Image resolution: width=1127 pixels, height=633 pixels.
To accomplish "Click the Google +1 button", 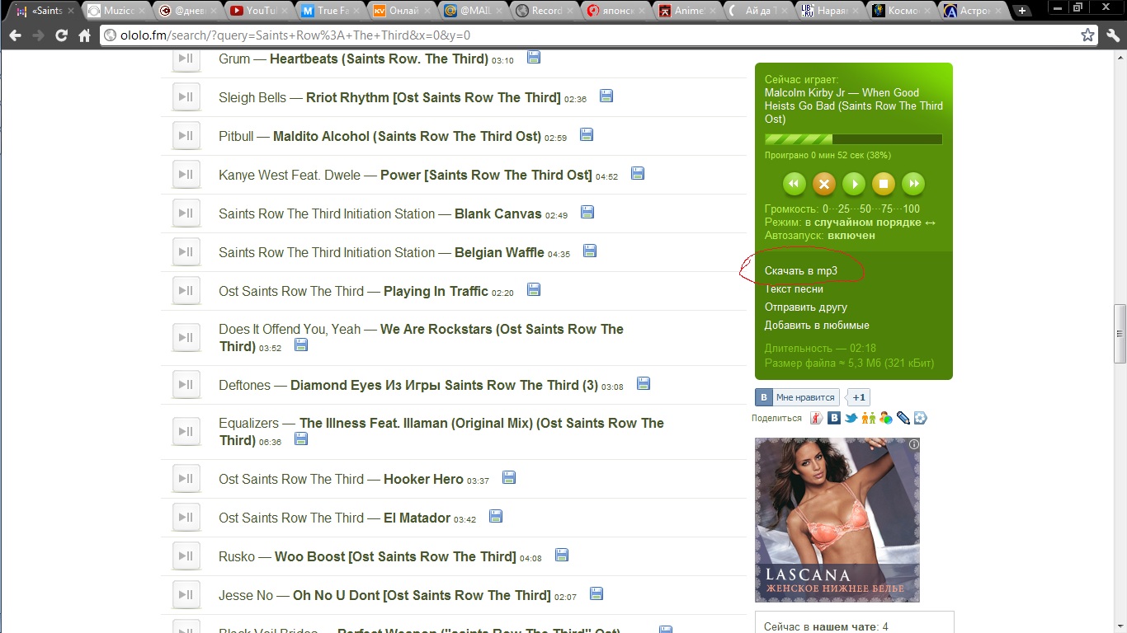I will tap(858, 397).
